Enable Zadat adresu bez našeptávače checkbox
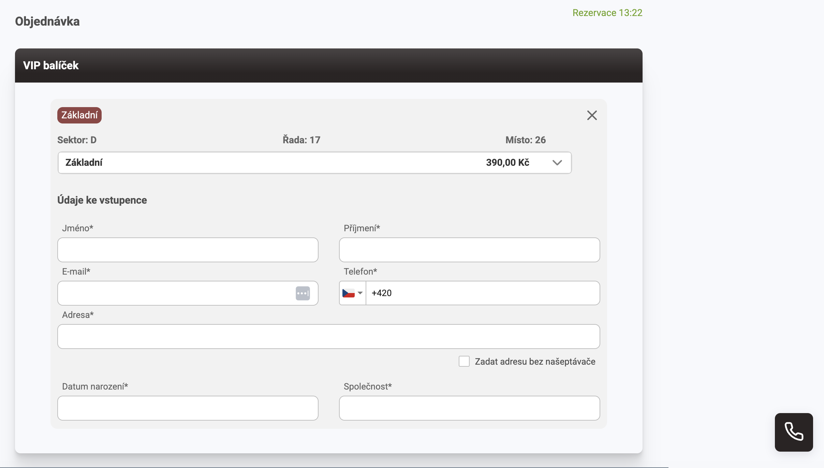Image resolution: width=824 pixels, height=468 pixels. (x=464, y=361)
